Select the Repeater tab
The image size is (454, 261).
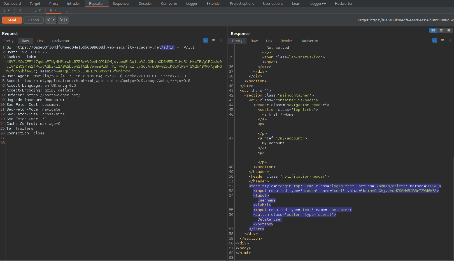pos(97,4)
